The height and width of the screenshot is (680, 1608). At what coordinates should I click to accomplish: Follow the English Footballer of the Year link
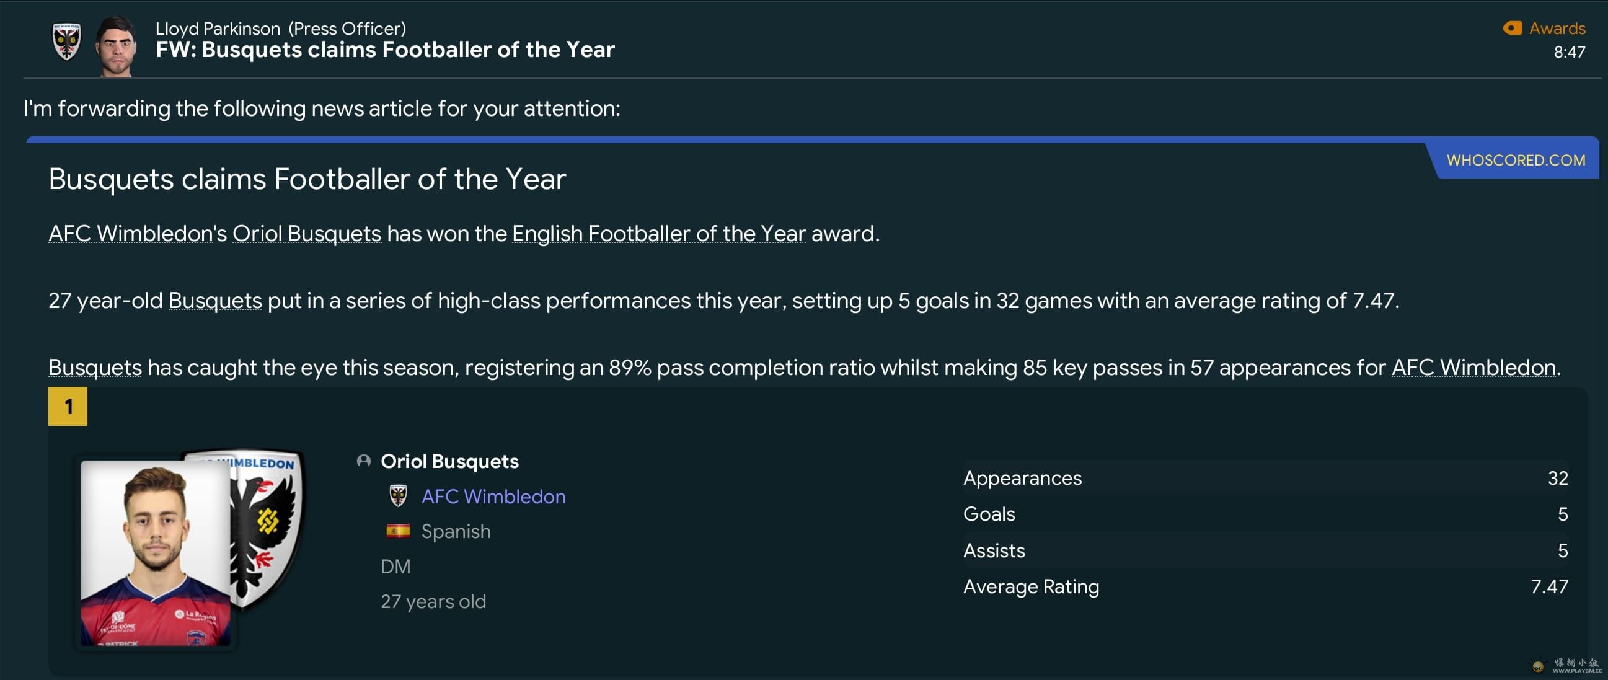coord(658,234)
